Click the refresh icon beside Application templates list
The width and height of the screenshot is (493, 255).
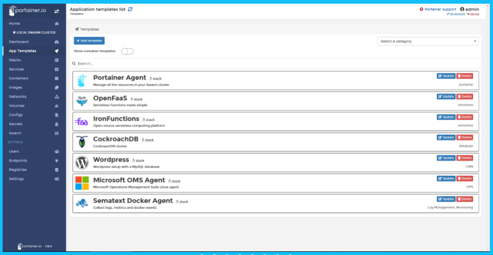pyautogui.click(x=130, y=9)
